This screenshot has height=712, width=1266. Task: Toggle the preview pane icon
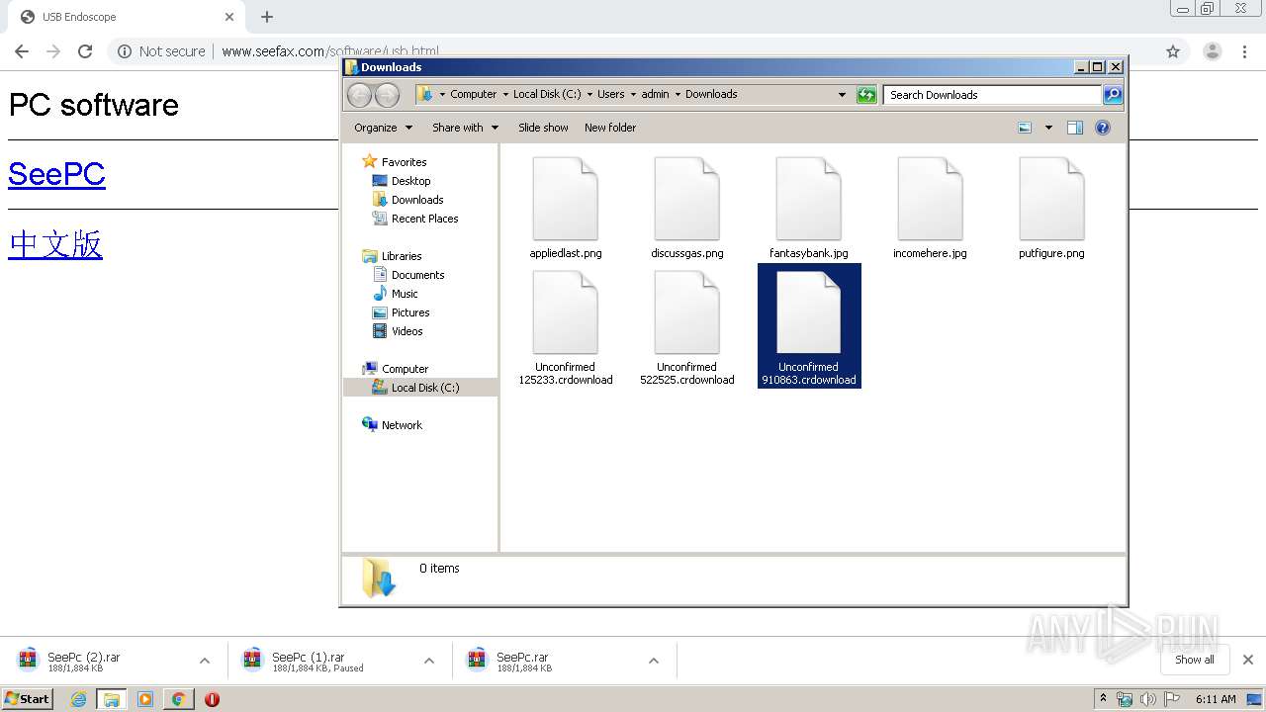[1075, 128]
